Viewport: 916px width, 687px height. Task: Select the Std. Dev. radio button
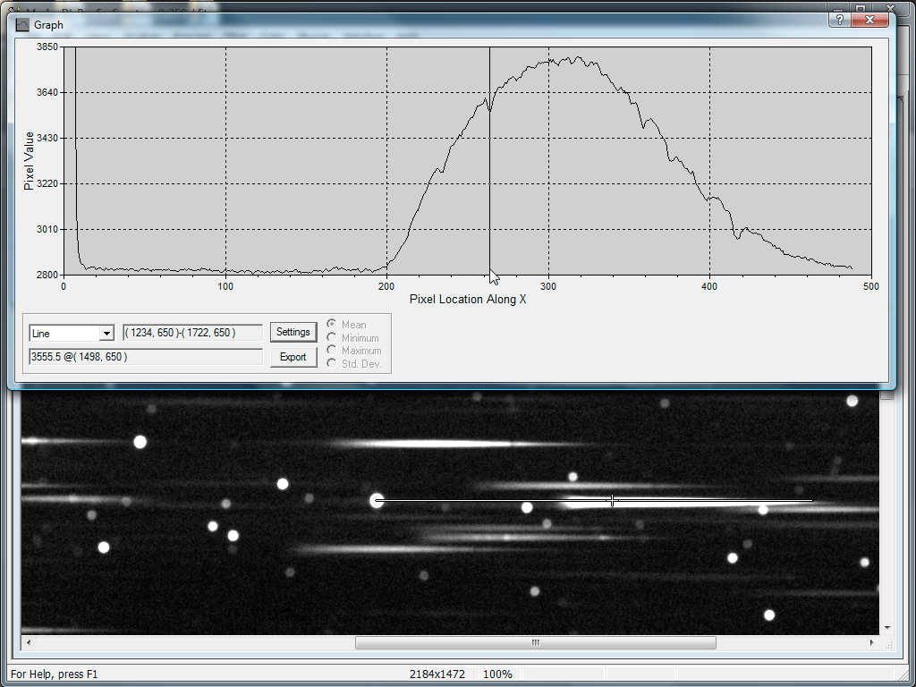[331, 363]
